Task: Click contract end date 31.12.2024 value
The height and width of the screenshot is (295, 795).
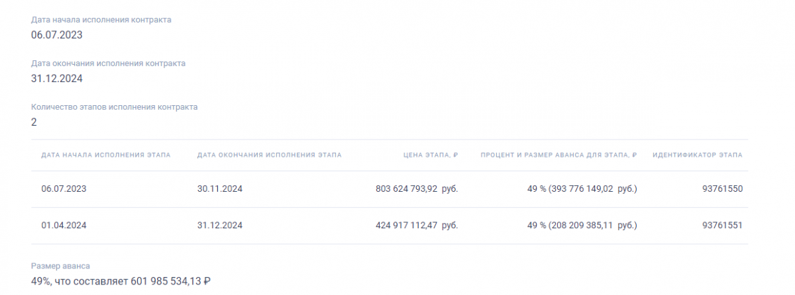Action: click(57, 79)
